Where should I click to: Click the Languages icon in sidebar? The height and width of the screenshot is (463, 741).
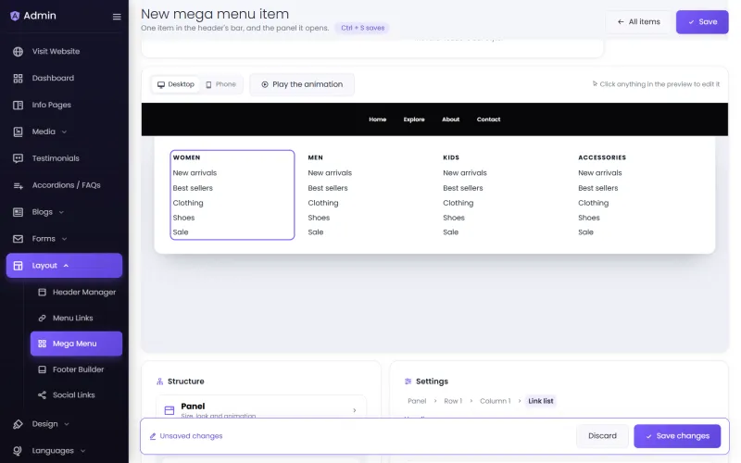18,451
